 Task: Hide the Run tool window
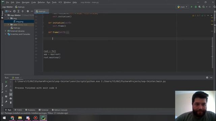pos(211,78)
